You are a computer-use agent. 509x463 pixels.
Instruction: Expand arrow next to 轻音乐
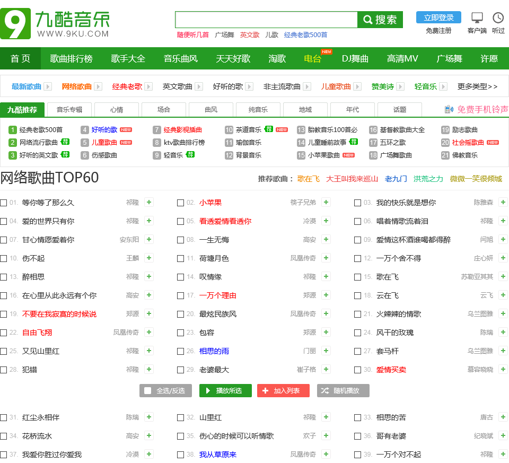click(x=443, y=86)
